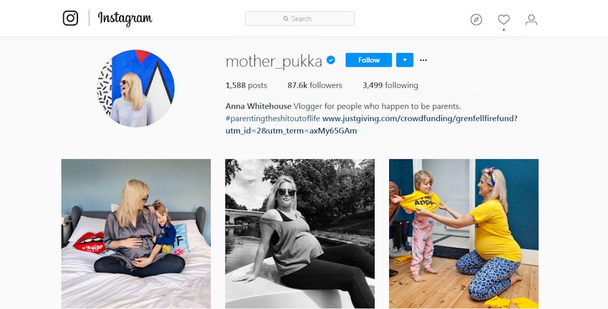View the 87.6k followers list

[x=315, y=85]
